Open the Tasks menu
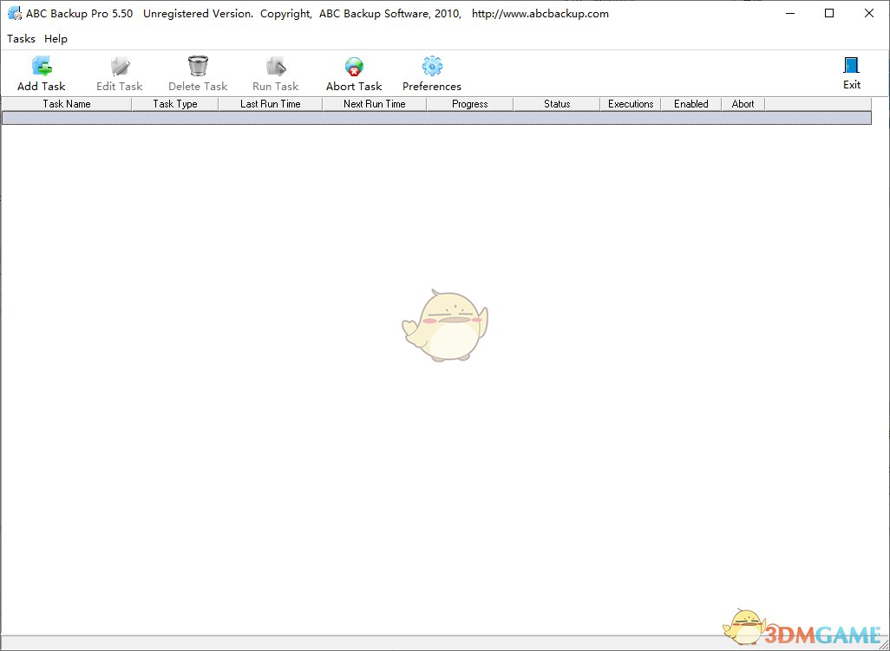890x651 pixels. click(x=21, y=38)
